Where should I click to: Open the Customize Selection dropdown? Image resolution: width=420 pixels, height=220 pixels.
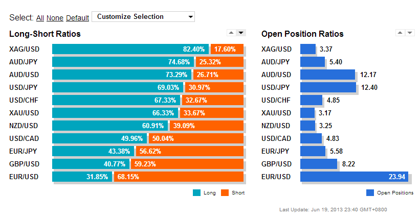coord(143,16)
